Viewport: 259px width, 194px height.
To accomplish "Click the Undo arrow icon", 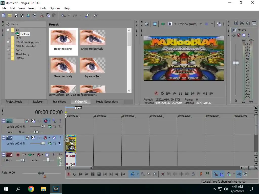I will point(63,15).
